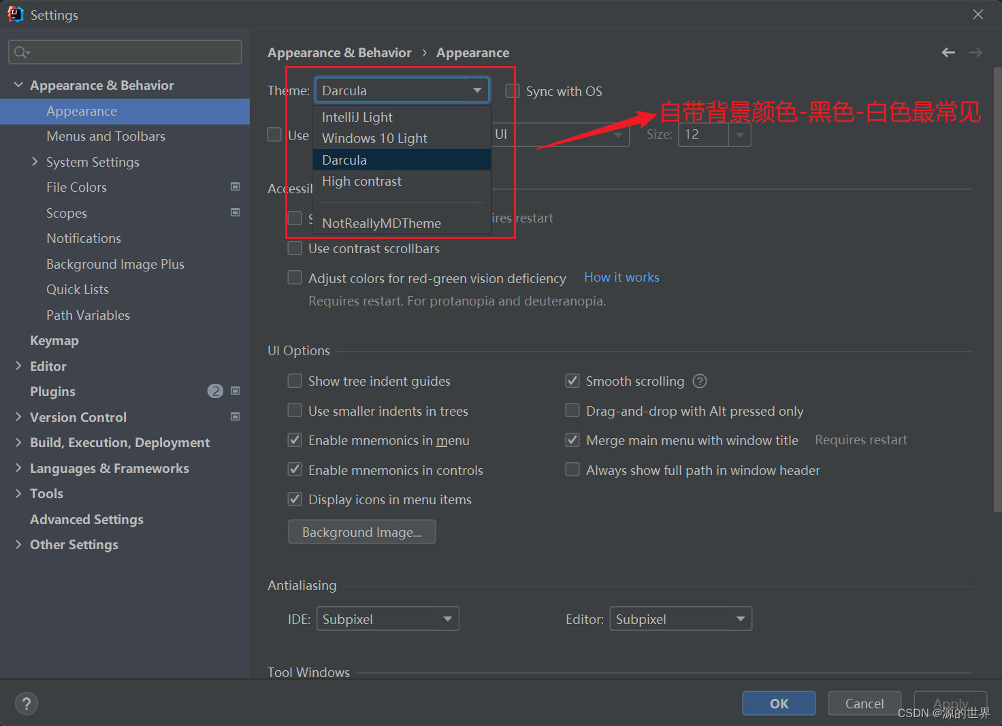This screenshot has height=726, width=1002.
Task: Click the settings panel vertical scrollbar
Action: point(997,289)
